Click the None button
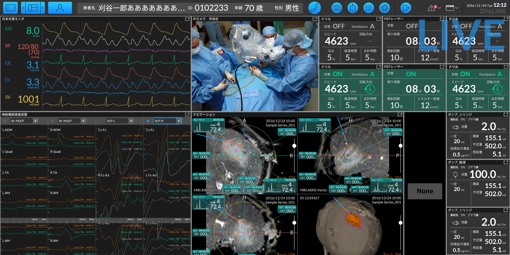 tap(425, 191)
